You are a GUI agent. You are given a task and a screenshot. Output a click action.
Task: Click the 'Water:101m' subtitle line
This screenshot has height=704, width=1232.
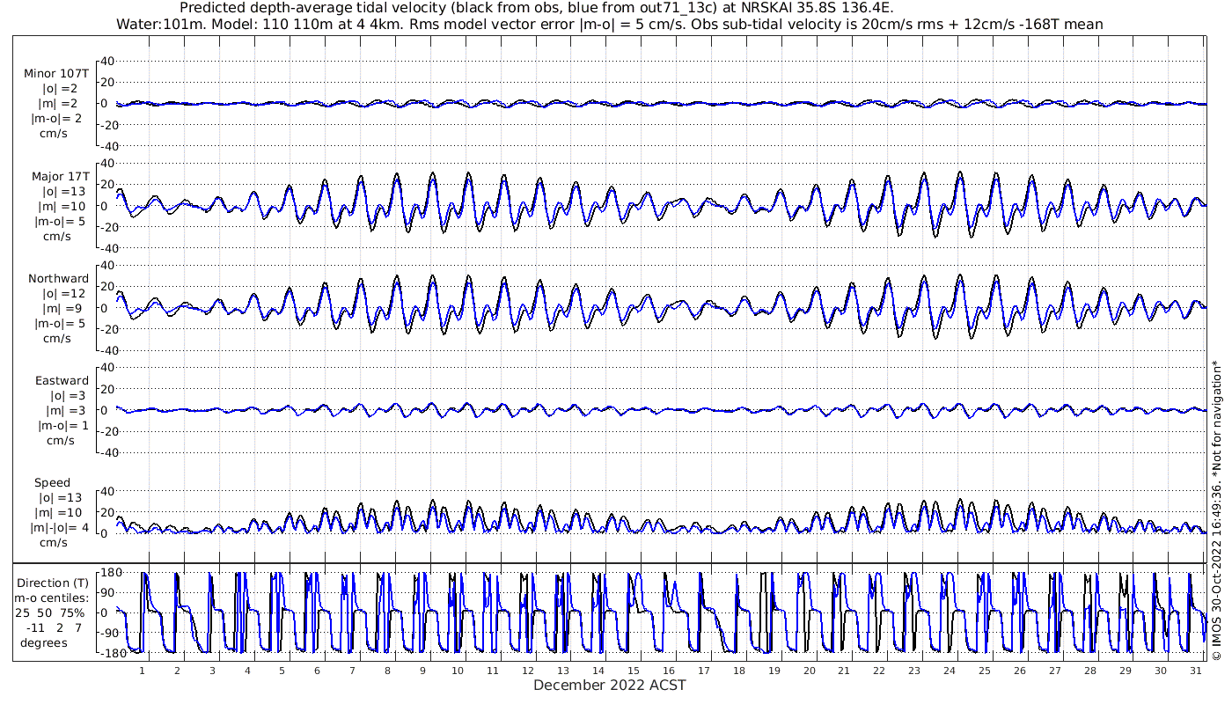(x=609, y=24)
